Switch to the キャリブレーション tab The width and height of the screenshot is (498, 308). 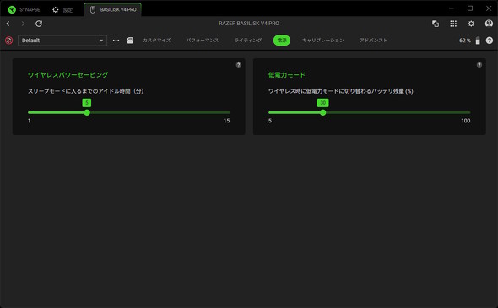pyautogui.click(x=322, y=41)
